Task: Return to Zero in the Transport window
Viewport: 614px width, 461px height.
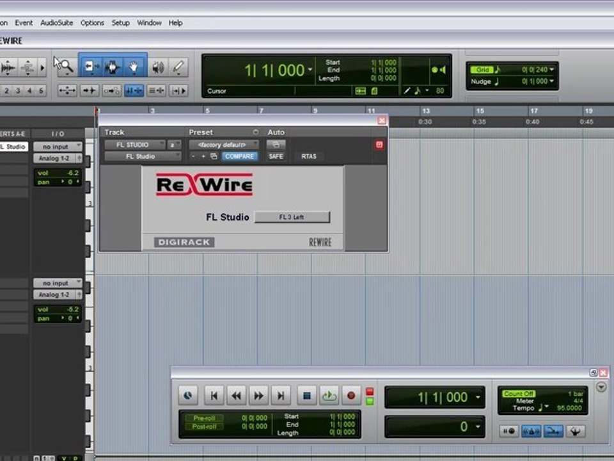Action: click(x=214, y=395)
